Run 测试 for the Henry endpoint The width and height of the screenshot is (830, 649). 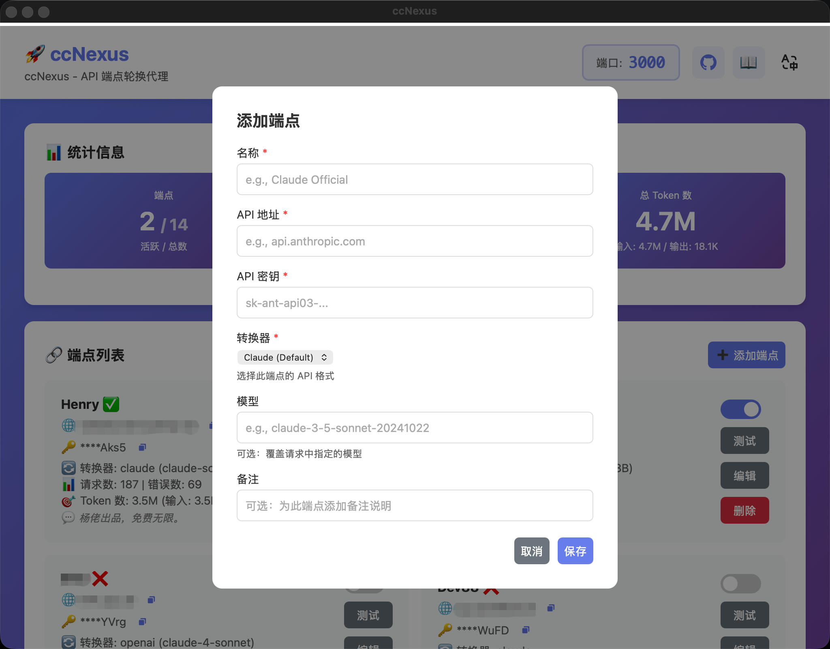point(744,440)
